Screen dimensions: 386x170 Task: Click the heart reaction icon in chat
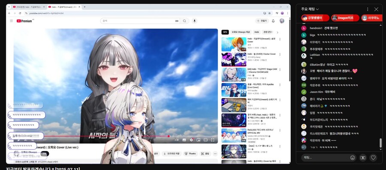[x=373, y=158]
